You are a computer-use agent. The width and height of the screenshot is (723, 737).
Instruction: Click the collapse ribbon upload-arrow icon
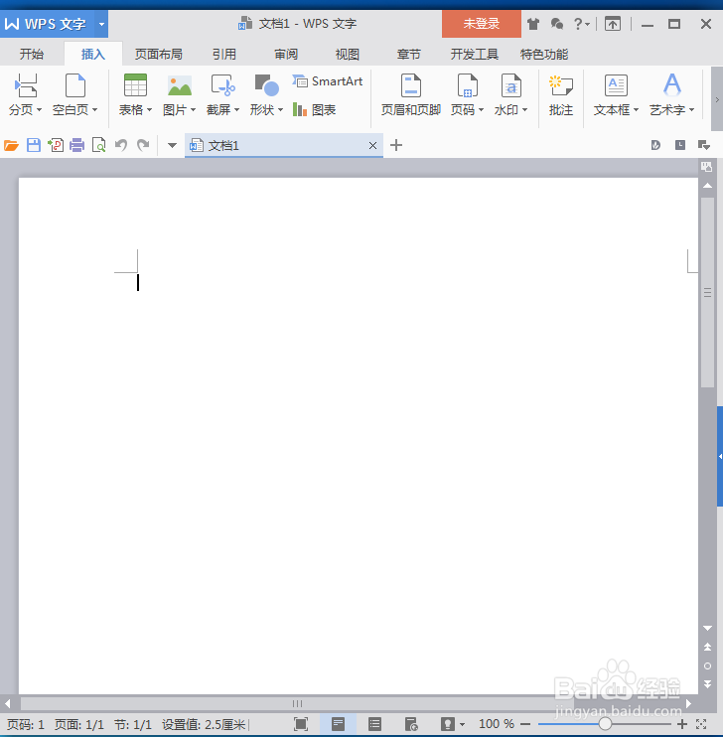[613, 24]
